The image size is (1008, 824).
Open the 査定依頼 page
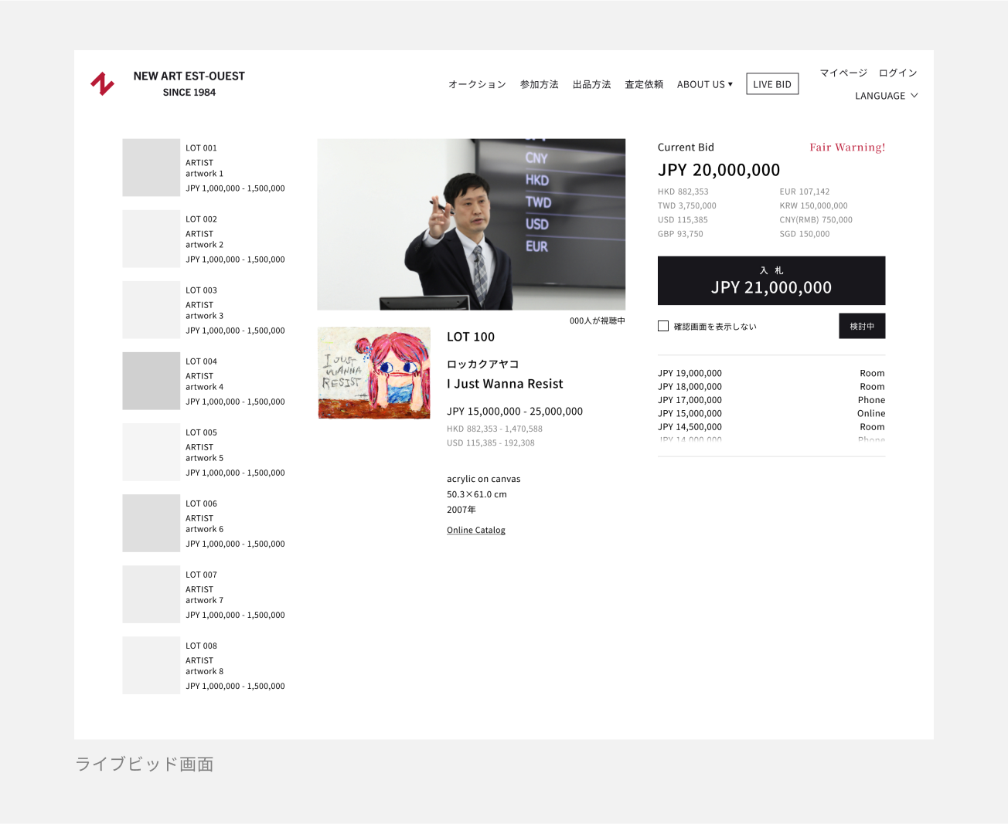644,84
